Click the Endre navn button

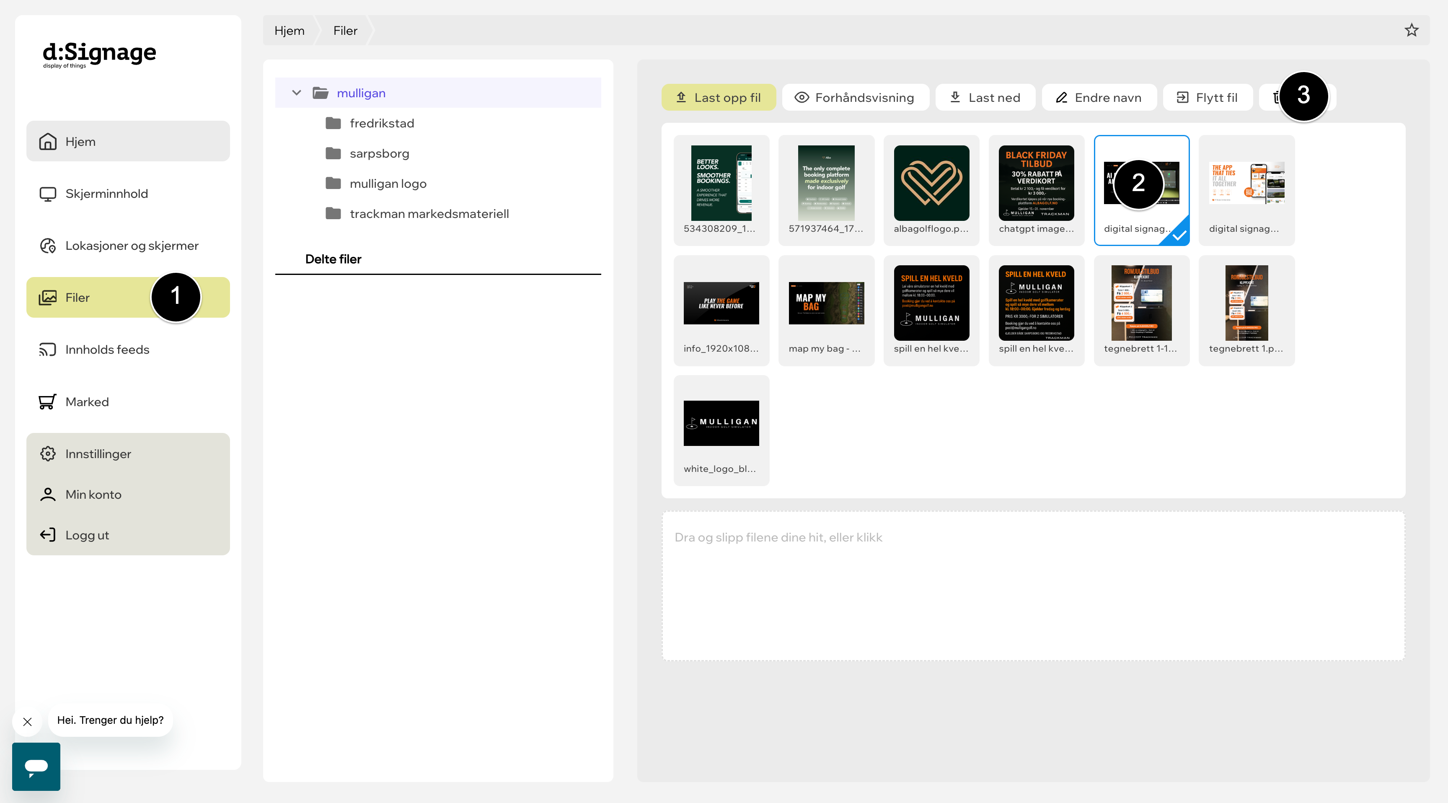point(1099,97)
